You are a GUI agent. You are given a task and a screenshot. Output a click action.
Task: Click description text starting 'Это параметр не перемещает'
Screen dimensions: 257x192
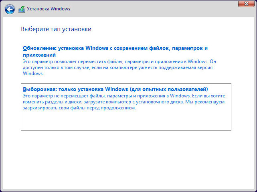(124, 102)
